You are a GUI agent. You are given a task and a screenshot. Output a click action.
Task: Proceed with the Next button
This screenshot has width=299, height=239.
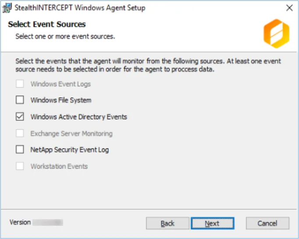click(213, 223)
